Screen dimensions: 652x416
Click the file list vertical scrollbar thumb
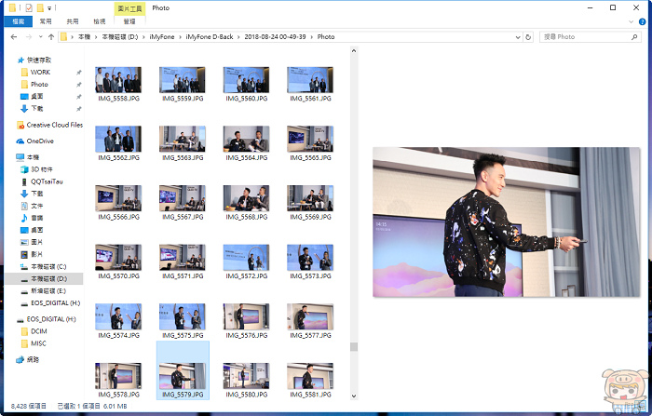click(353, 346)
